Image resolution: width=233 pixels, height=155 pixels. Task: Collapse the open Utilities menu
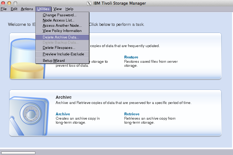(43, 9)
